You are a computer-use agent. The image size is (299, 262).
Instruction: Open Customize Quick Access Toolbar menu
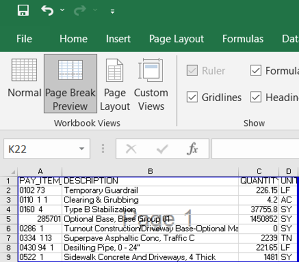tap(113, 11)
